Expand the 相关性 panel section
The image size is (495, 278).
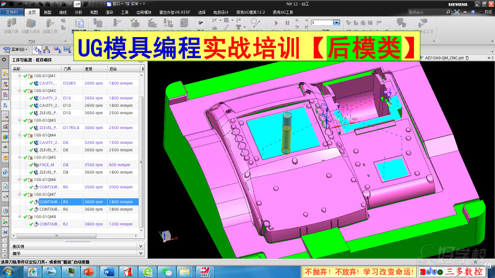point(140,246)
